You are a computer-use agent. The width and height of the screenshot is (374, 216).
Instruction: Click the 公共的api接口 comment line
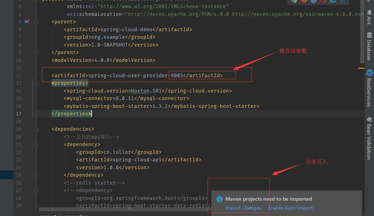point(91,137)
